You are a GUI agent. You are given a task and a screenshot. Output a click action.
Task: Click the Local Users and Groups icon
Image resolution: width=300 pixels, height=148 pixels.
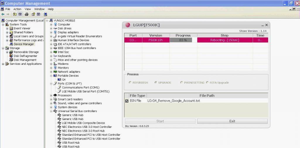tap(11, 36)
